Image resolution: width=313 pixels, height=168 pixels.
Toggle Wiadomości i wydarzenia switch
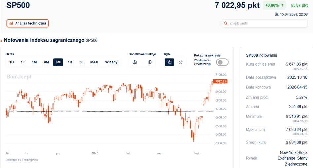(x=222, y=62)
